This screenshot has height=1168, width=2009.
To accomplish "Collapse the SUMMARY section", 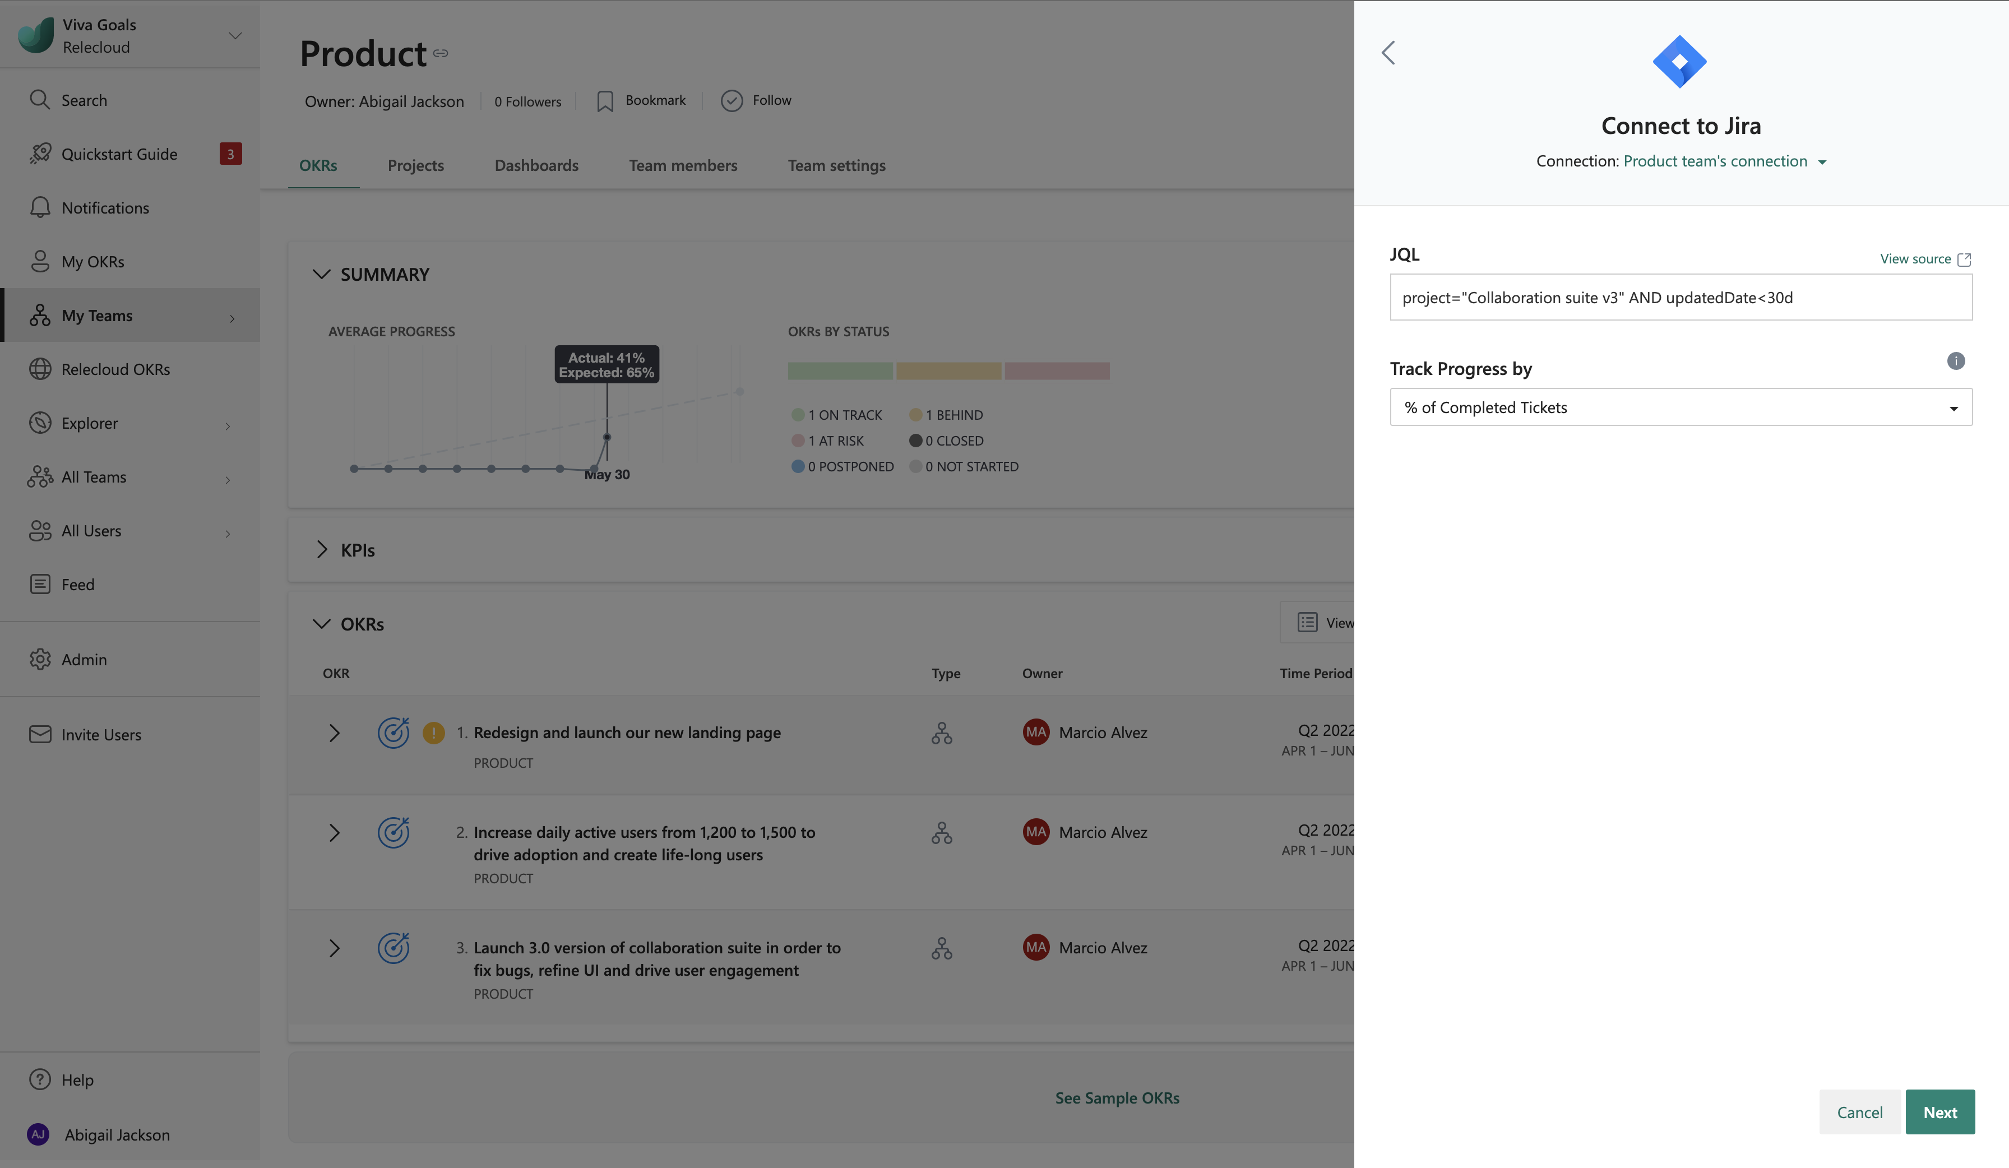I will click(x=321, y=274).
